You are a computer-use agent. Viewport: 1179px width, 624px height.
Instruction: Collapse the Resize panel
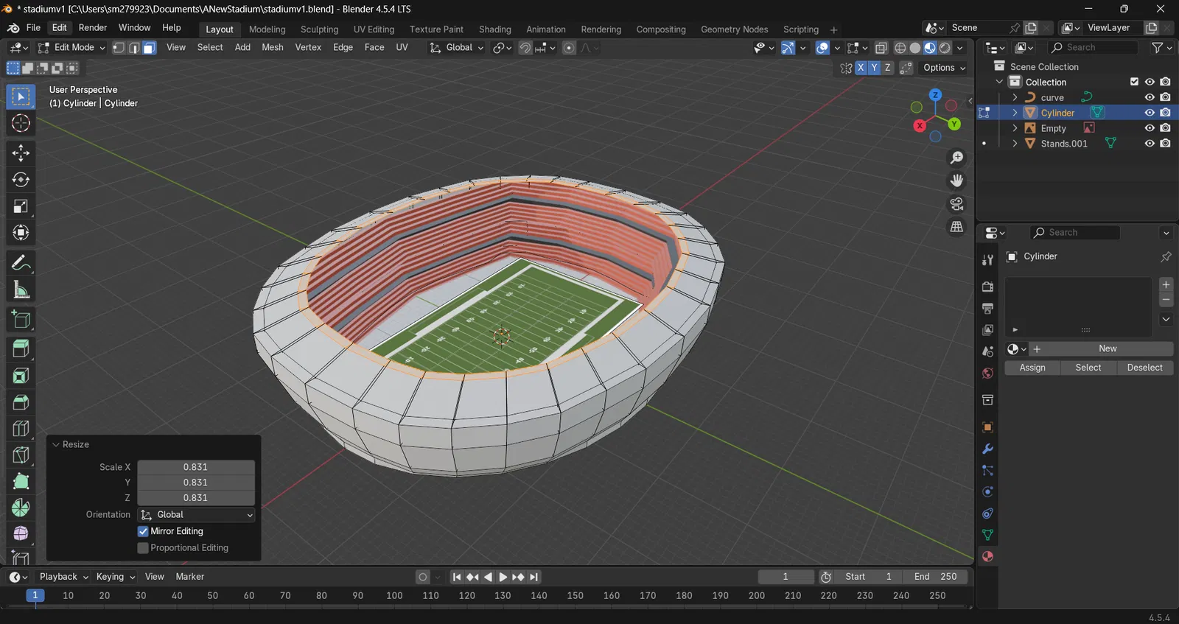56,445
